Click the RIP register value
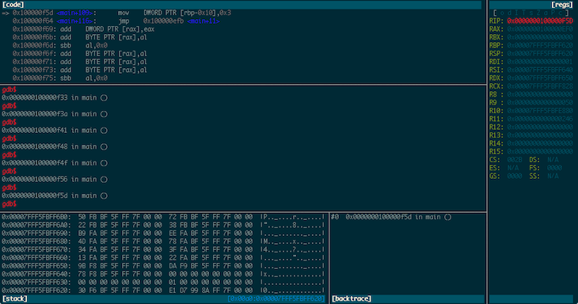The height and width of the screenshot is (304, 578). click(540, 21)
